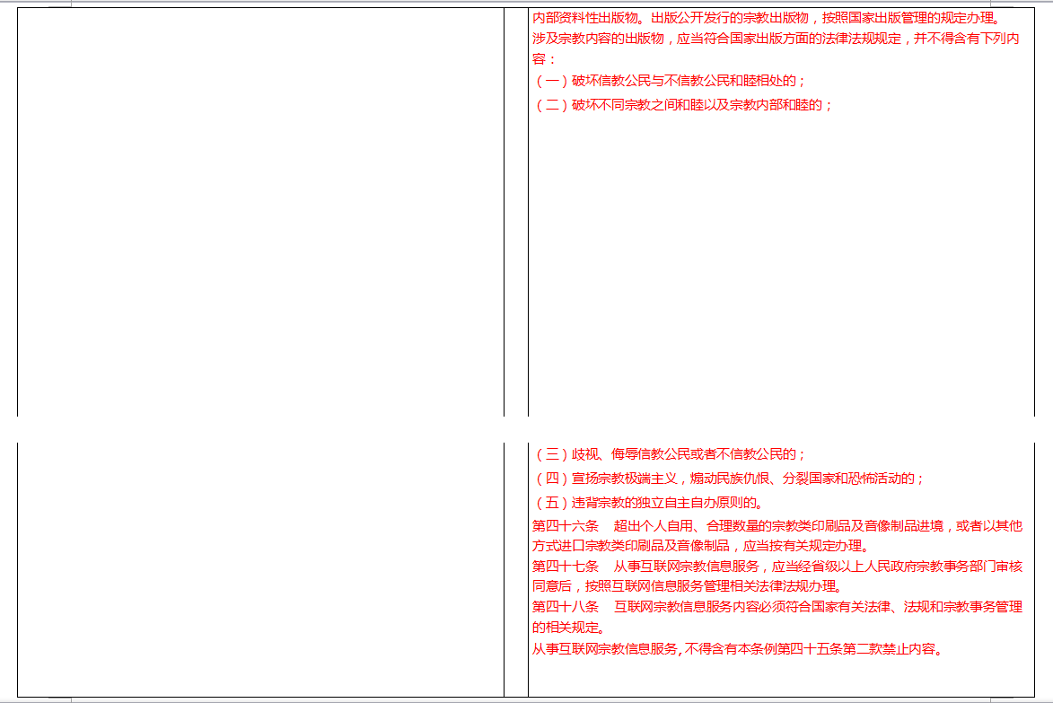Click the empty left table cell on the upper page
The image size is (1053, 703).
tap(260, 211)
